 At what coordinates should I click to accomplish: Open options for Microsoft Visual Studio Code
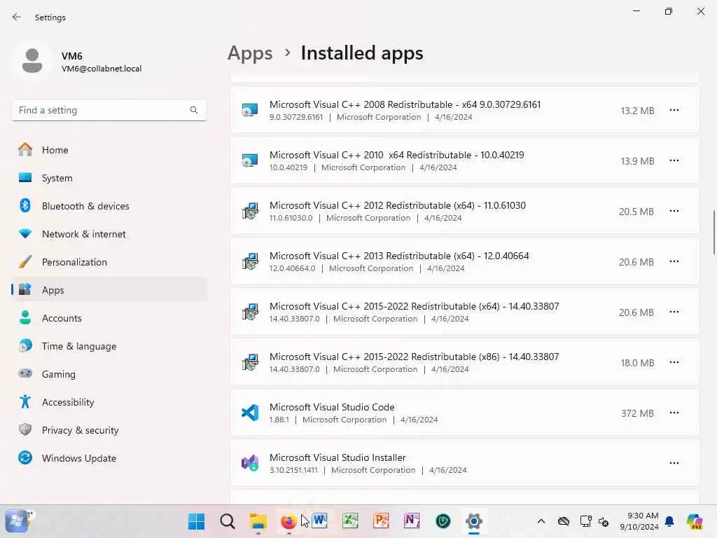(x=674, y=413)
